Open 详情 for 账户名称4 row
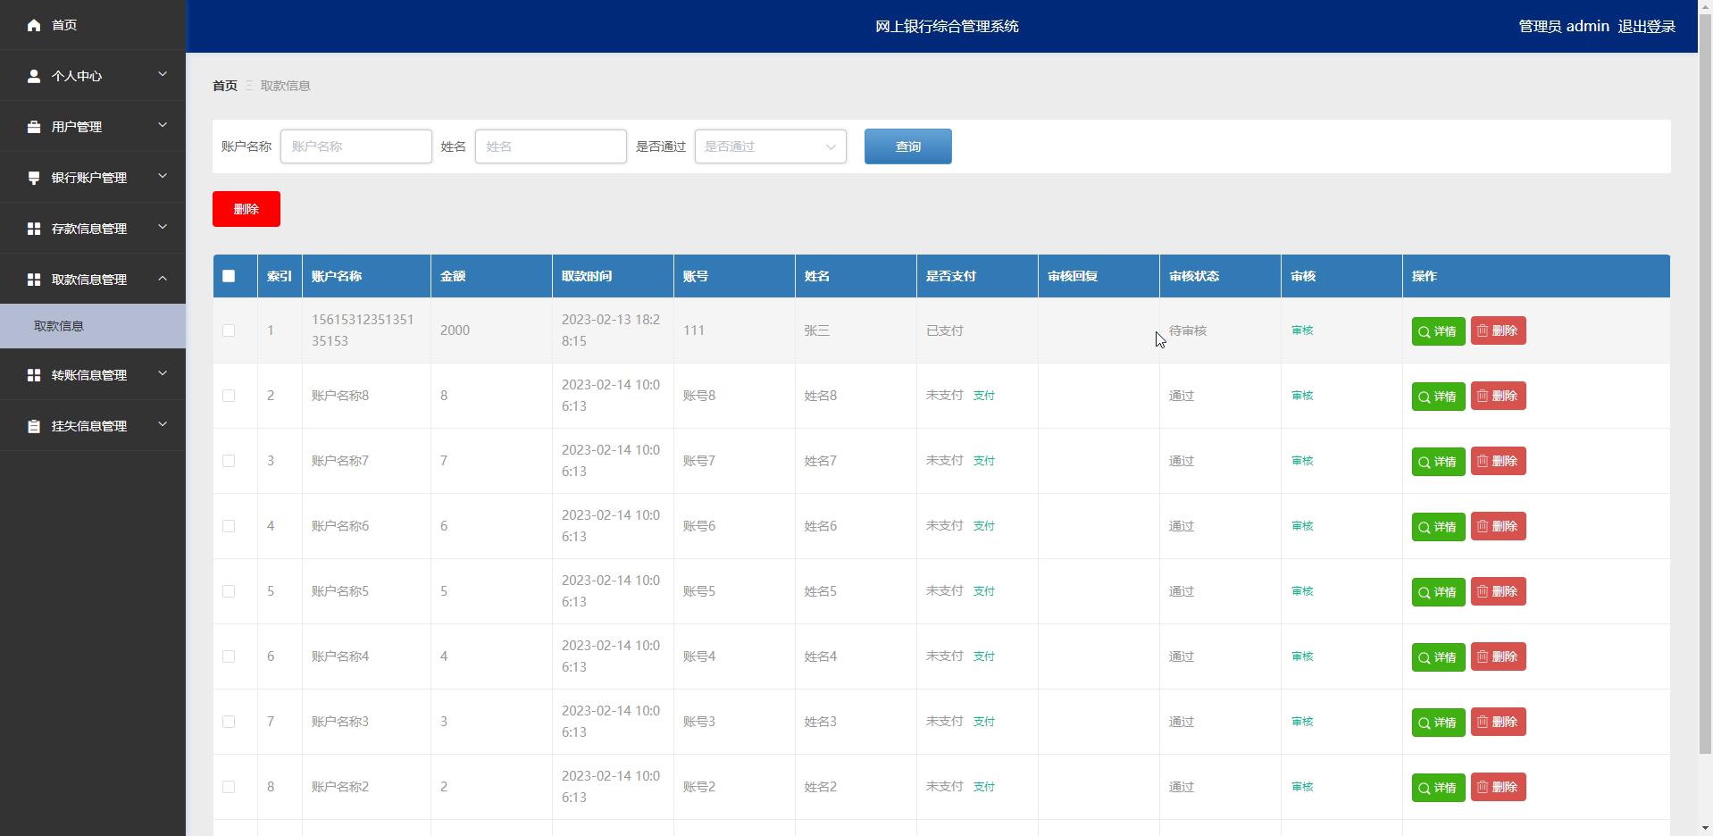Viewport: 1713px width, 836px height. pos(1438,657)
